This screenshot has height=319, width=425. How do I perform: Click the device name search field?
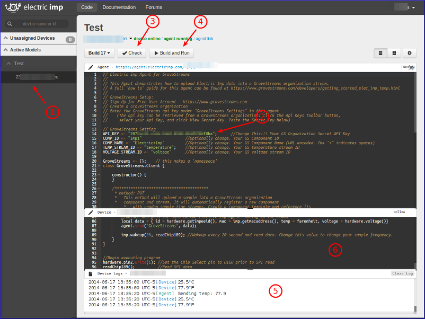42,24
